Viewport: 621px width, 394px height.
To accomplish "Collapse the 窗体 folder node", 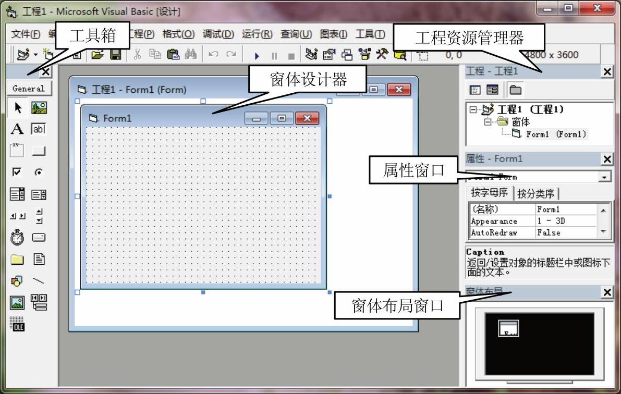I will pyautogui.click(x=488, y=121).
